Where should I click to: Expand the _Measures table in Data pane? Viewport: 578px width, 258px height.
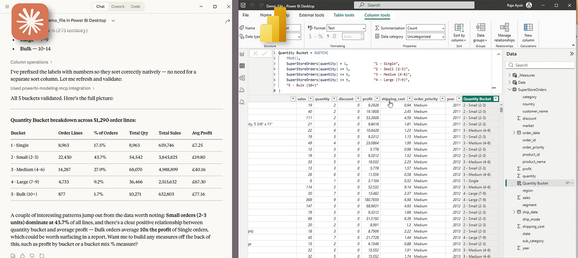coord(509,75)
